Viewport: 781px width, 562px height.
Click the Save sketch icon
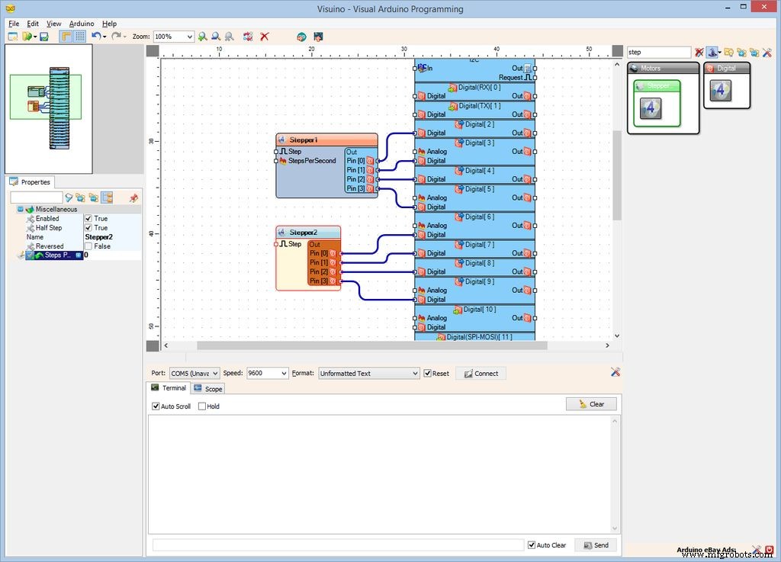coord(42,36)
